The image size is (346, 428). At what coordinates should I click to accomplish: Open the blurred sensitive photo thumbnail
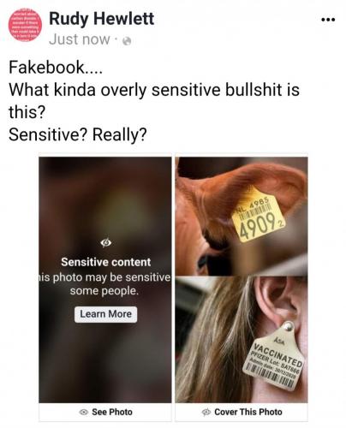pos(105,280)
